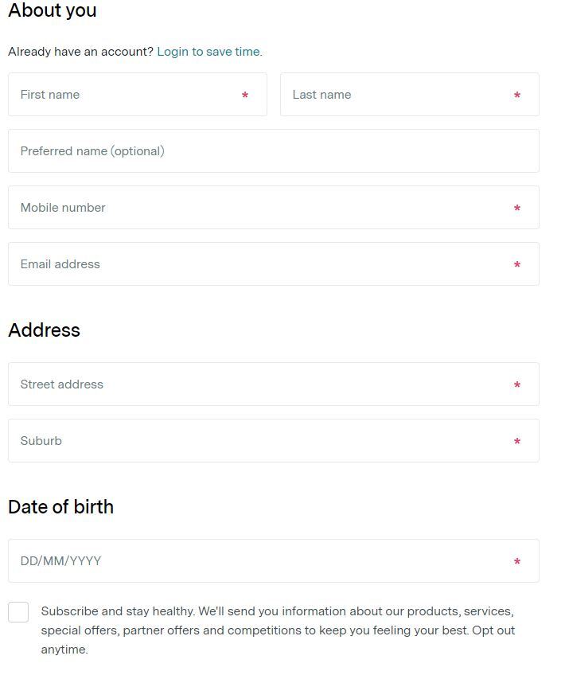Click the DD/MM/YYYY date of birth field
The height and width of the screenshot is (679, 565).
(263, 561)
